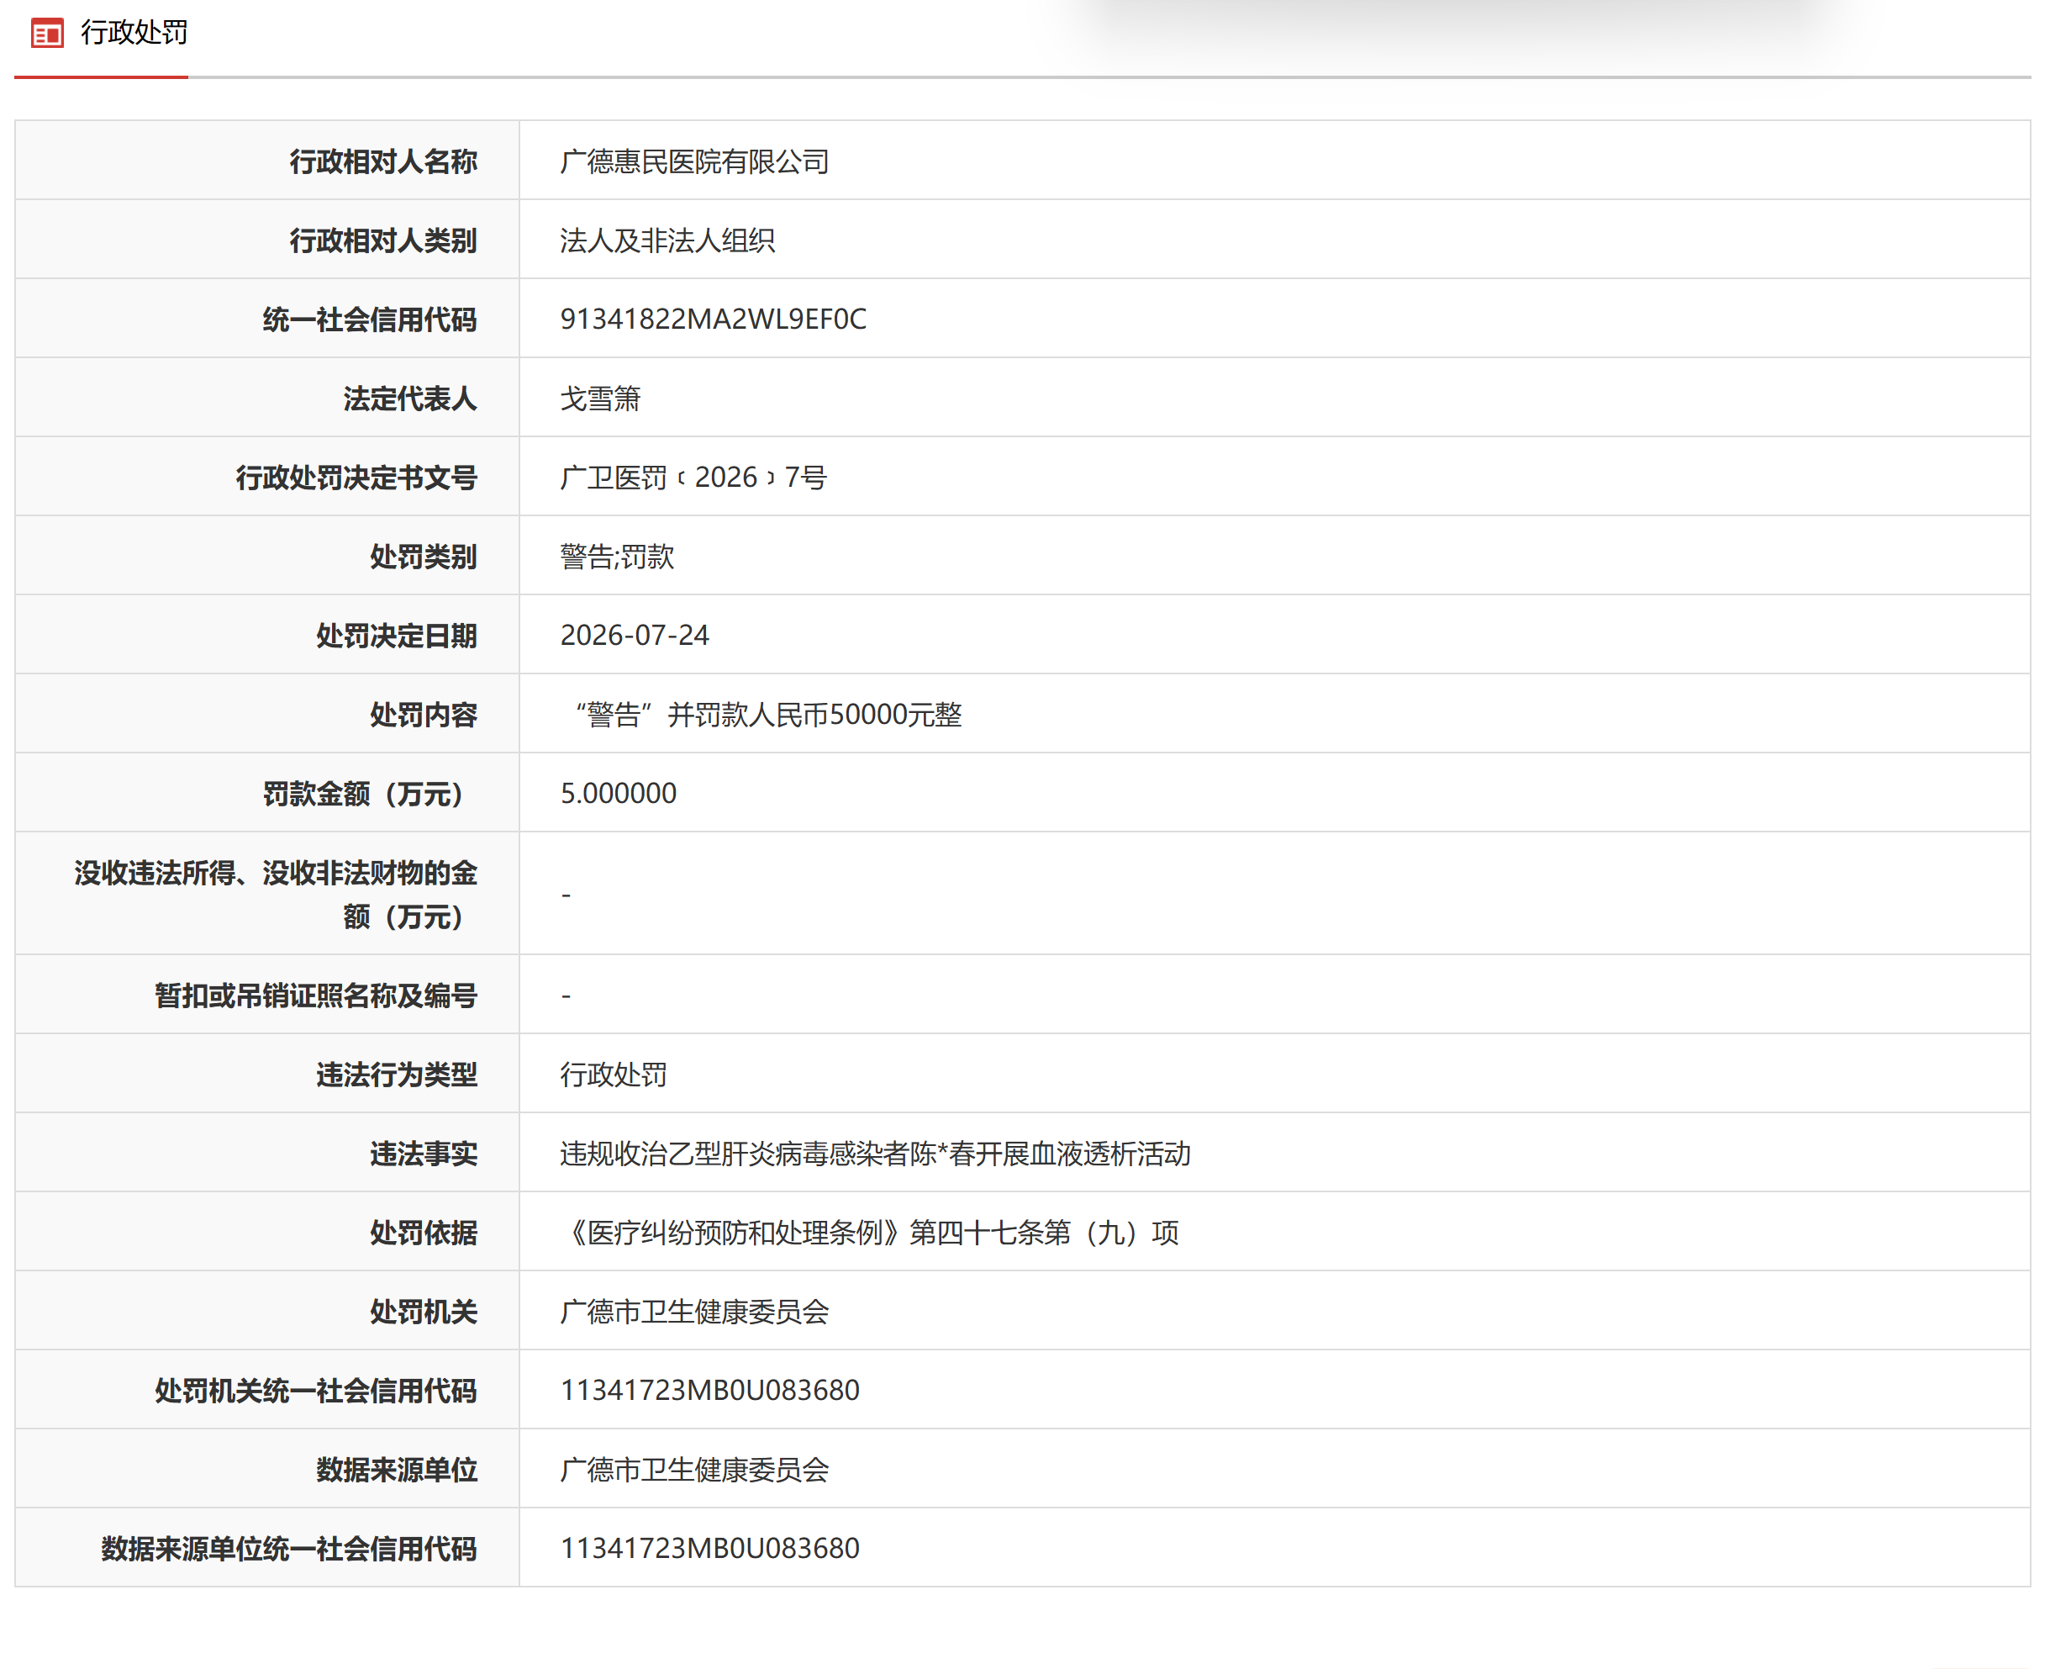The image size is (2050, 1669).
Task: Click the dash value in the 没收违法所得 row
Action: 566,895
